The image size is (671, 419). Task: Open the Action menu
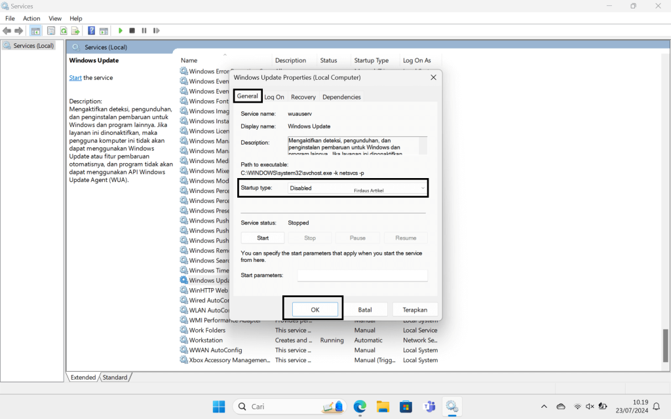(x=31, y=18)
